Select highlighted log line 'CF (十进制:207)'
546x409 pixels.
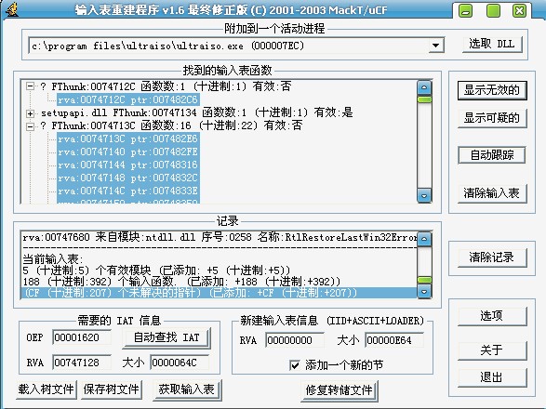[220, 293]
